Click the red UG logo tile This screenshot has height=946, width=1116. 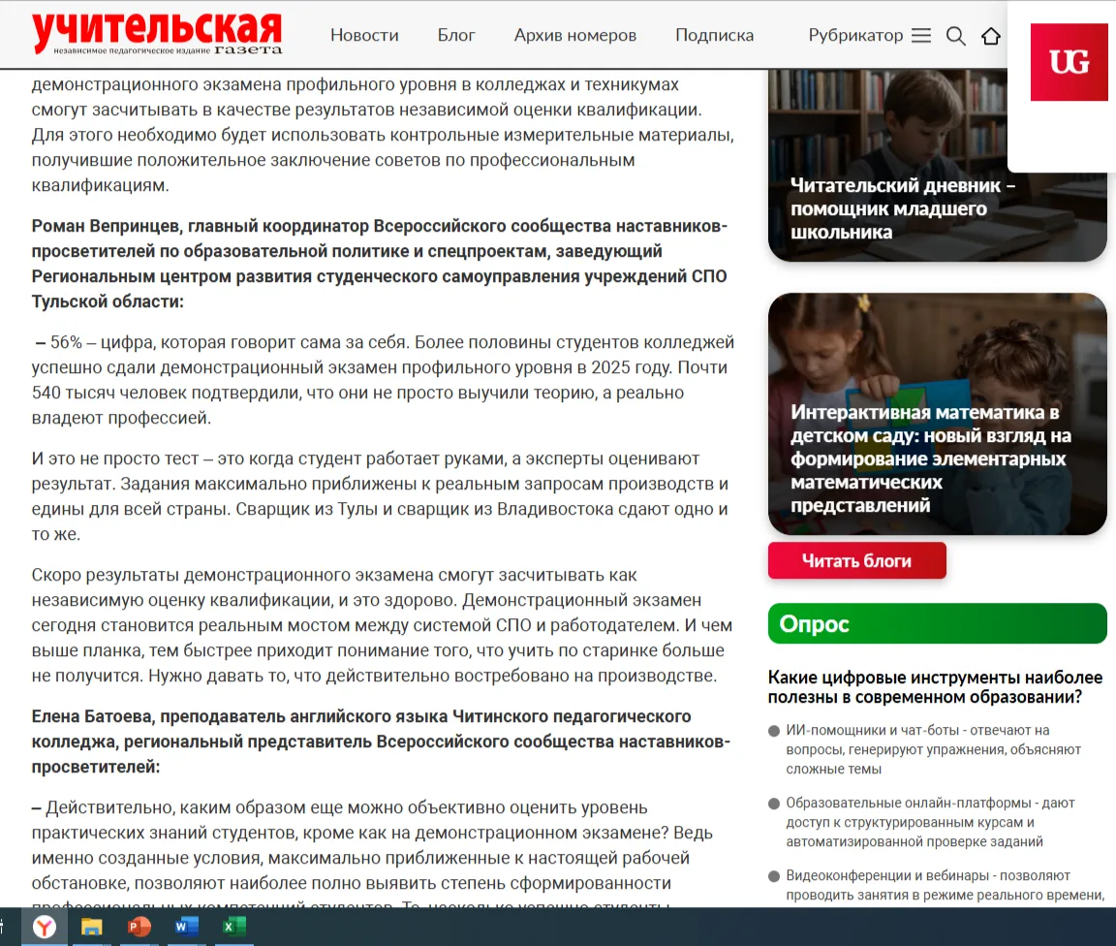click(x=1069, y=62)
